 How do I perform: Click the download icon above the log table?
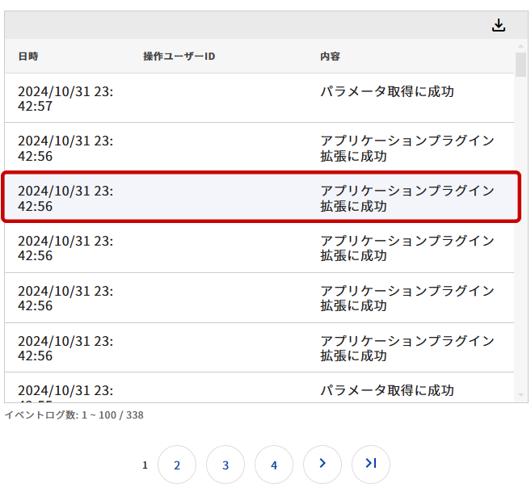pos(499,25)
